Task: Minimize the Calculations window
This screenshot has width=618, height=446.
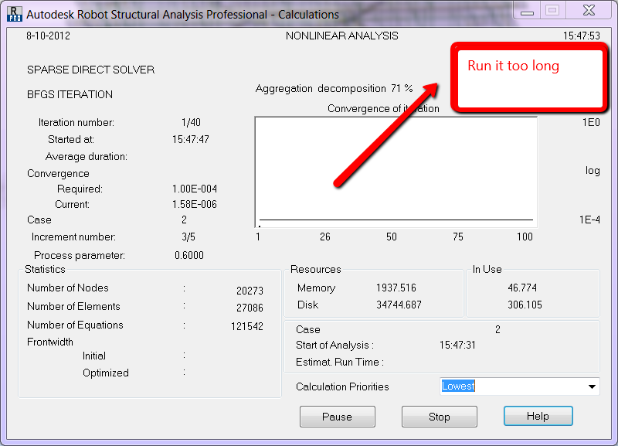Action: pos(527,11)
